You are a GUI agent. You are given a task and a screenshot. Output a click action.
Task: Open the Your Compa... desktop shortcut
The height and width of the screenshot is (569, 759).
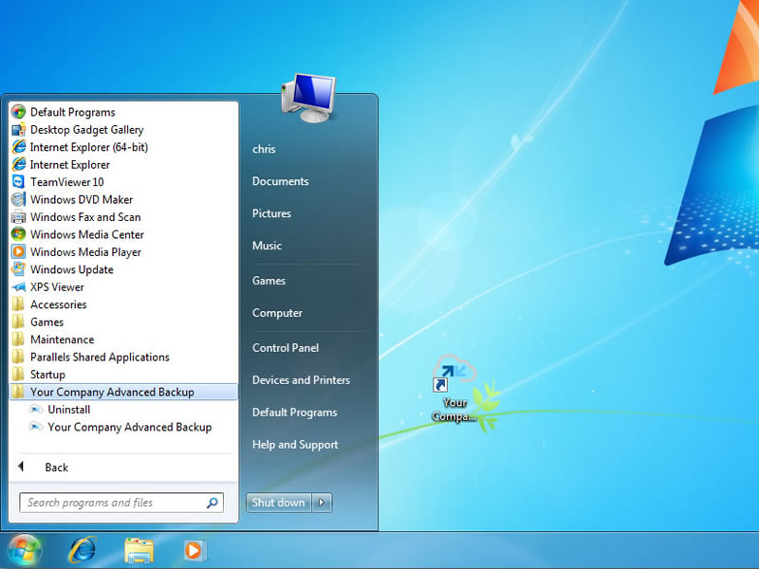coord(454,389)
